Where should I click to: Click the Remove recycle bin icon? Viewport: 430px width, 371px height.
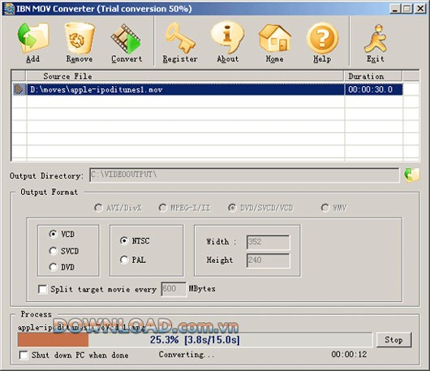[80, 38]
